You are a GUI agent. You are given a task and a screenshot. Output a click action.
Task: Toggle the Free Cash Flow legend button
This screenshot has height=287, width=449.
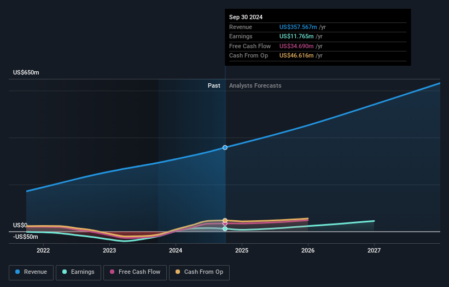[x=135, y=272]
